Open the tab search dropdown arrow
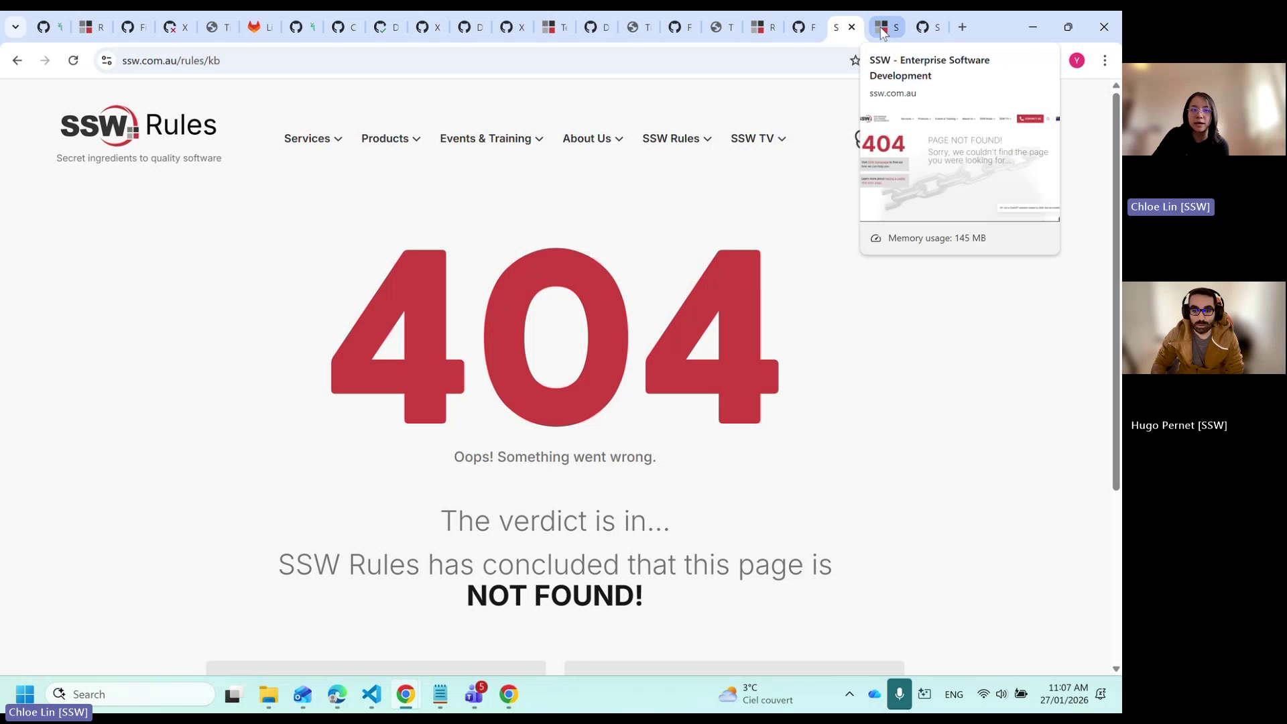The image size is (1287, 724). point(15,27)
